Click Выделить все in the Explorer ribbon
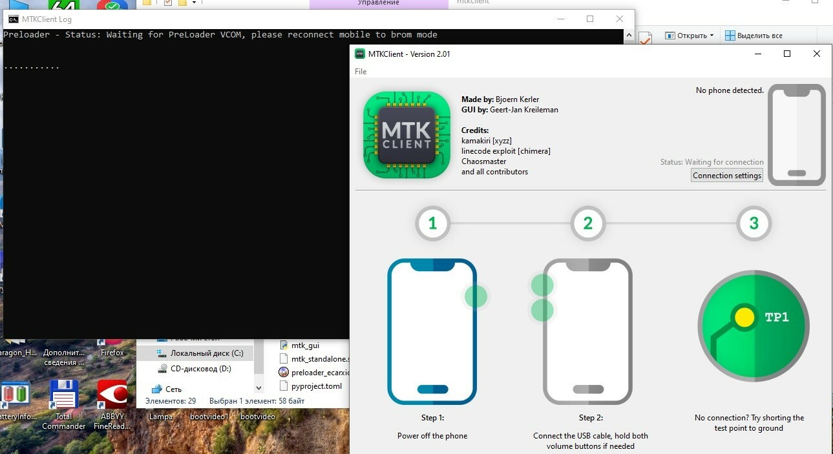 pyautogui.click(x=754, y=36)
